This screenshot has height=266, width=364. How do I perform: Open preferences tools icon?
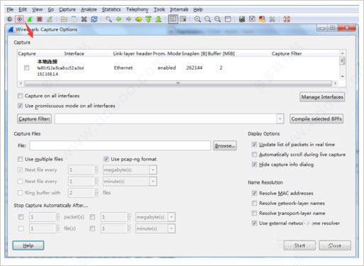(x=272, y=19)
